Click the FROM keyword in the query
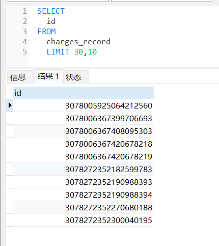The image size is (219, 246). click(x=46, y=32)
